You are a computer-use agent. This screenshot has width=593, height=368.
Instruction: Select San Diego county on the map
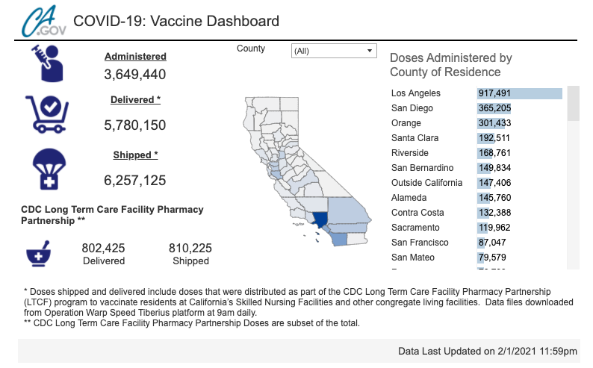[338, 239]
